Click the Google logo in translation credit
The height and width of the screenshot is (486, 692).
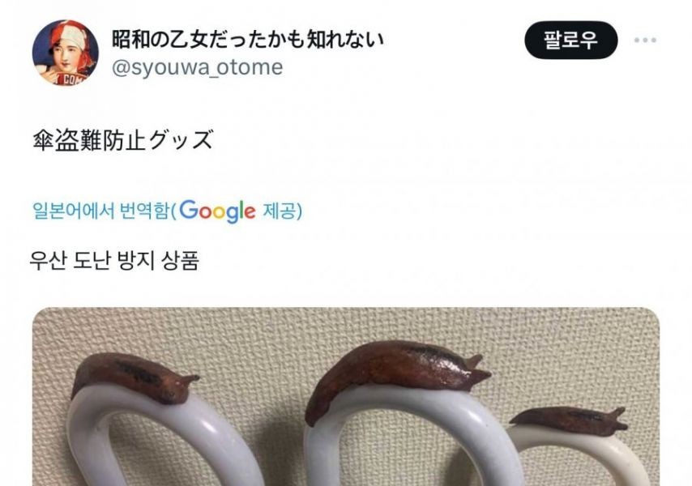click(x=218, y=211)
